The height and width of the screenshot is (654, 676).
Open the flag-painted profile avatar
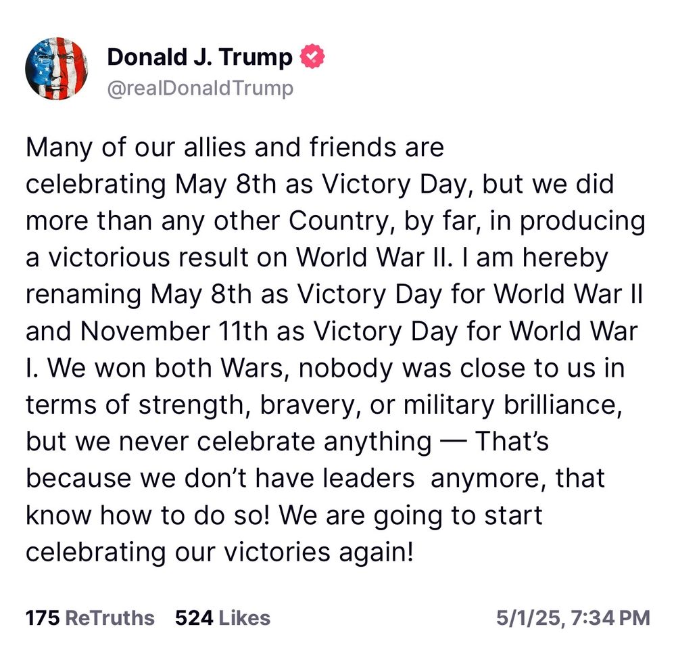56,69
